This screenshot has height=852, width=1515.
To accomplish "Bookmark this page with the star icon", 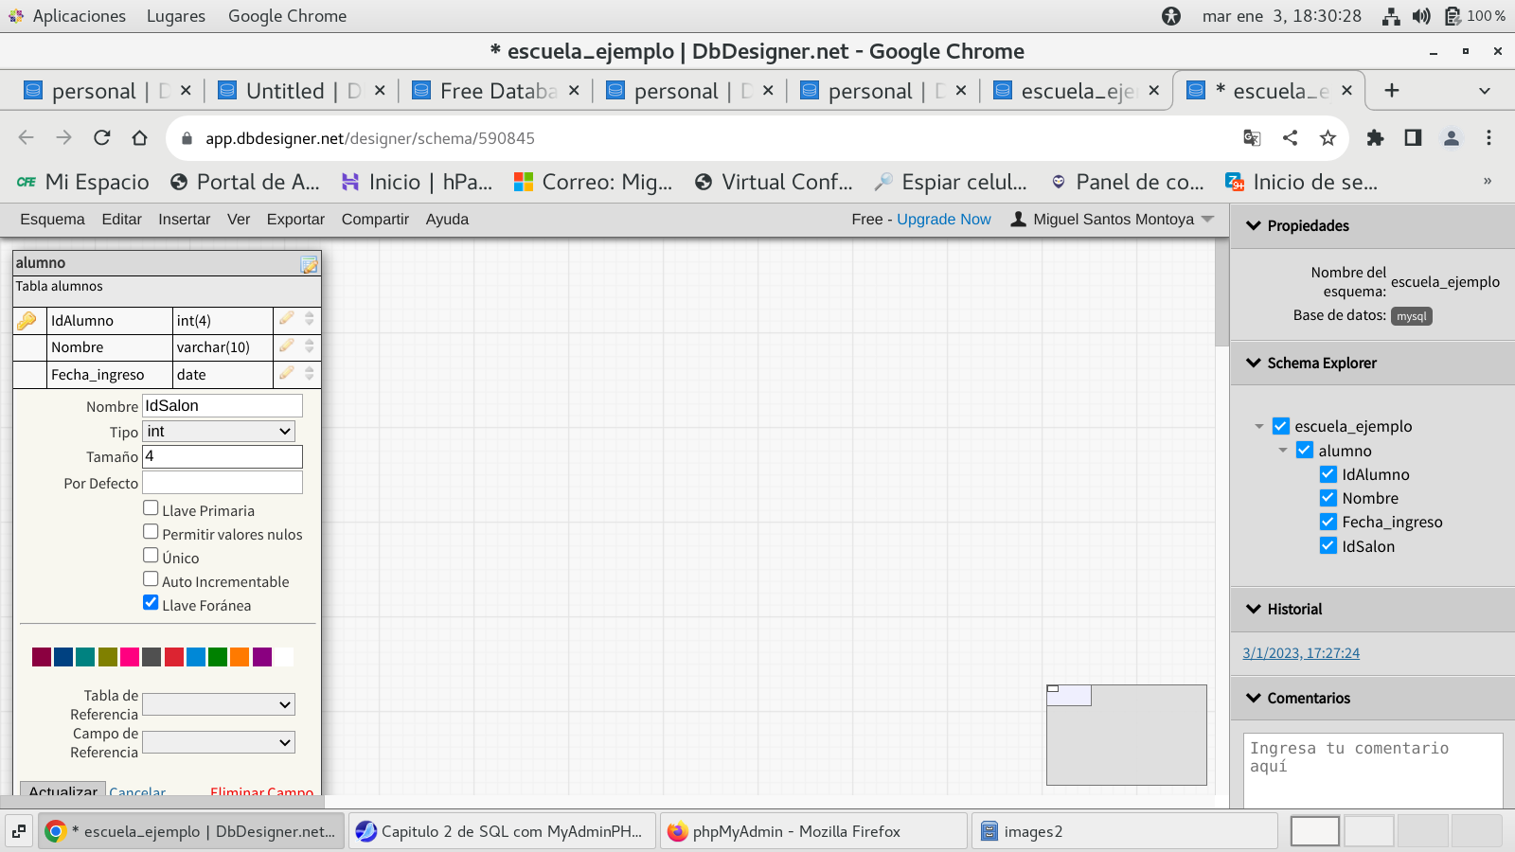I will coord(1328,138).
